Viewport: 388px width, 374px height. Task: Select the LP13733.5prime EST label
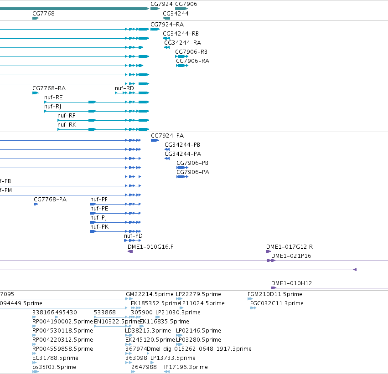coord(173,359)
